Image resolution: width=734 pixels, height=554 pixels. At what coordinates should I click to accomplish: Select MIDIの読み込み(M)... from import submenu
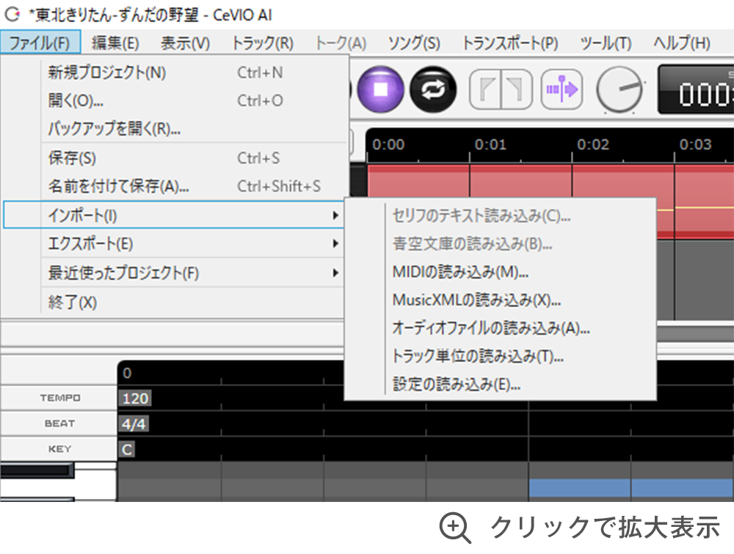[x=500, y=272]
